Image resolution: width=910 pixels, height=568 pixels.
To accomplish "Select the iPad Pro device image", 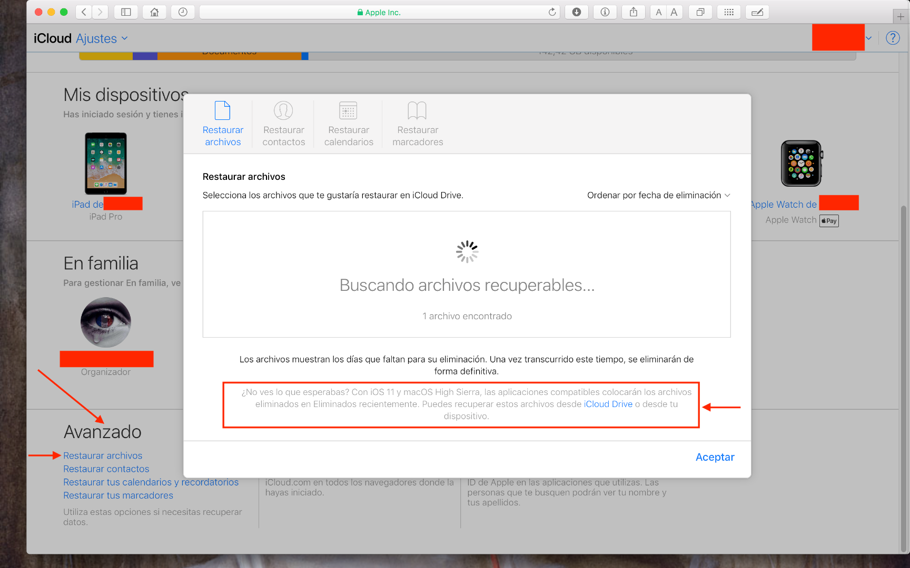I will click(106, 164).
